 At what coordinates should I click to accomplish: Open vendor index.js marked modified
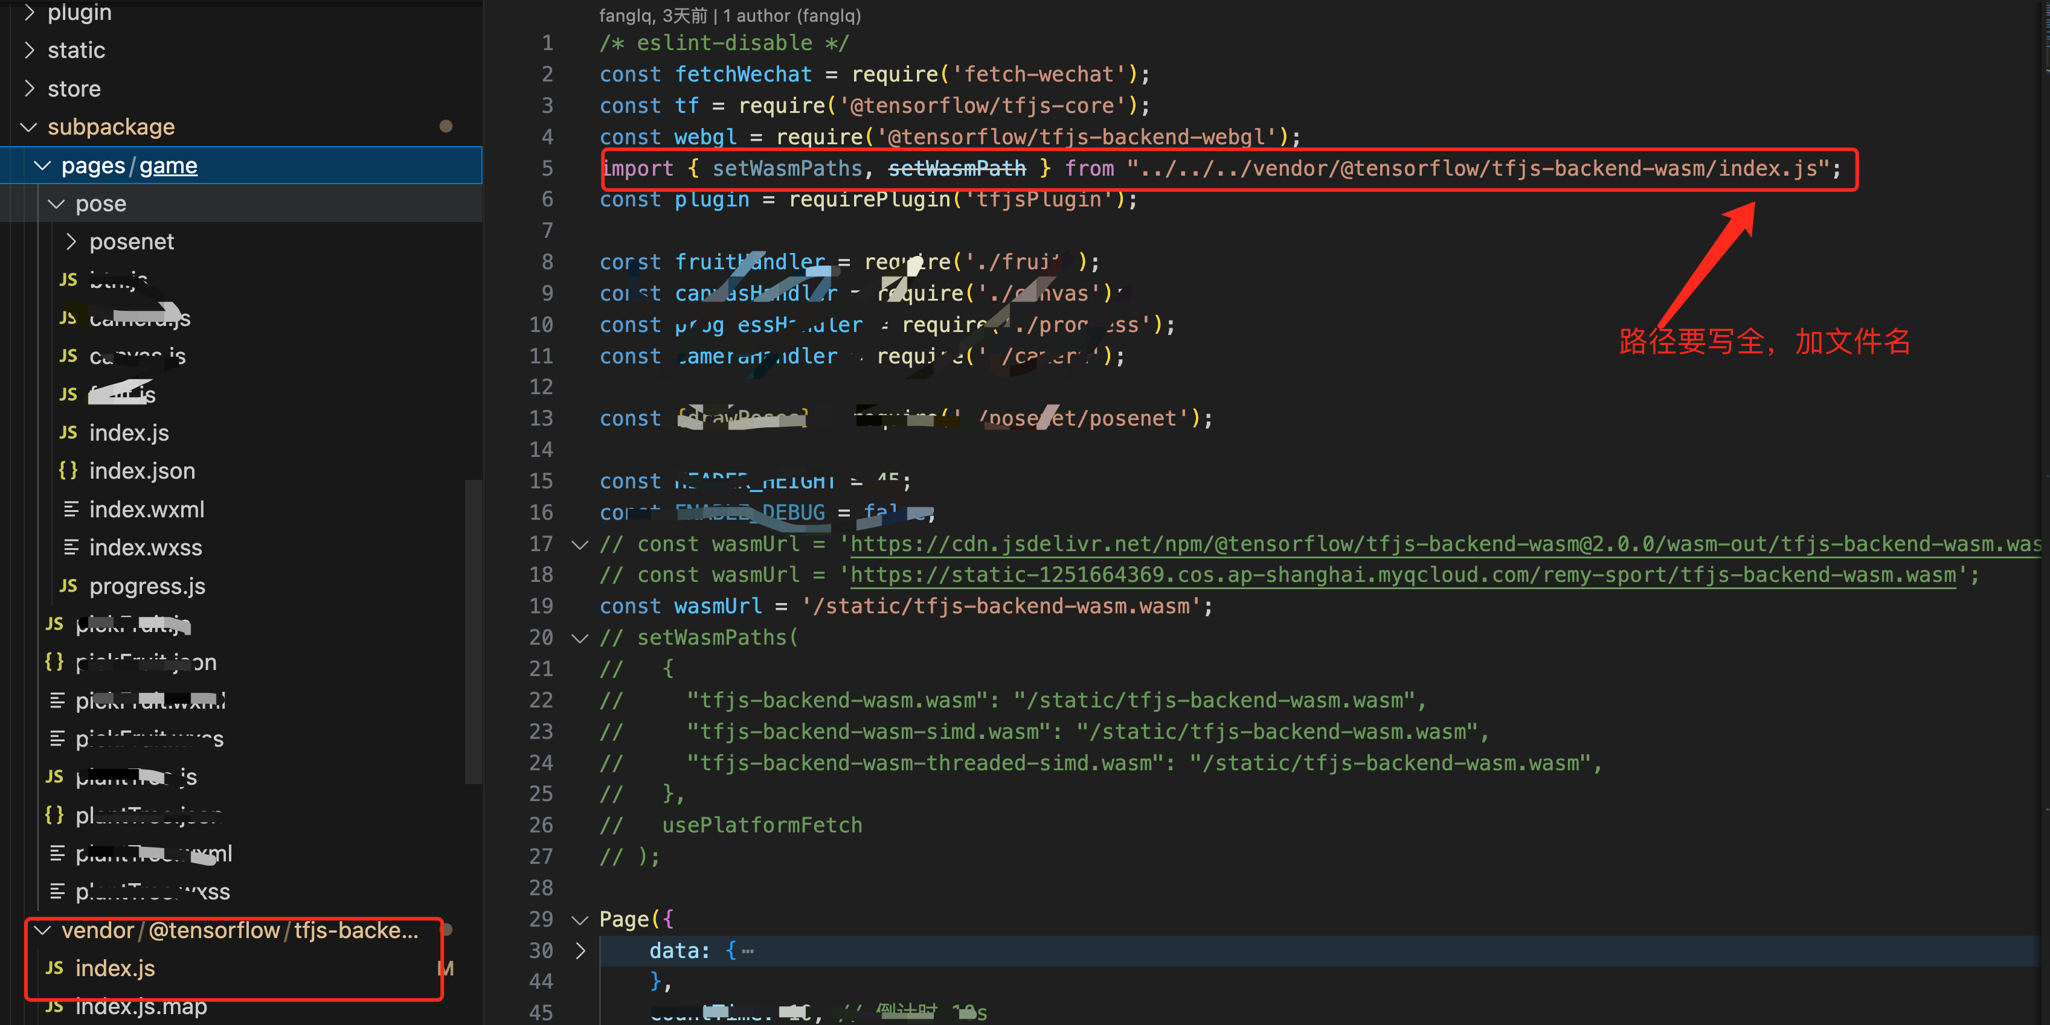click(115, 968)
